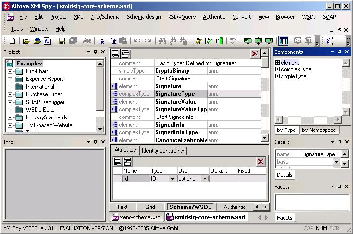Click the FILE toolbar icon
Screen dimensions: 353x234
coord(308,41)
